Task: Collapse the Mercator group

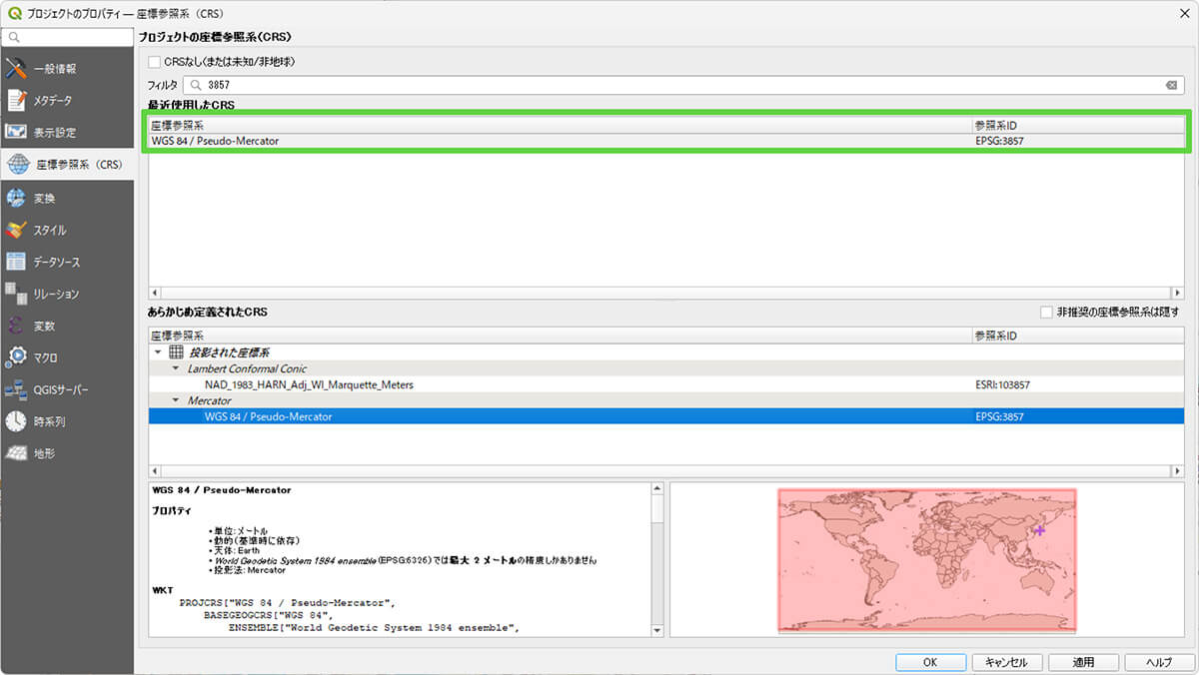Action: click(x=176, y=400)
